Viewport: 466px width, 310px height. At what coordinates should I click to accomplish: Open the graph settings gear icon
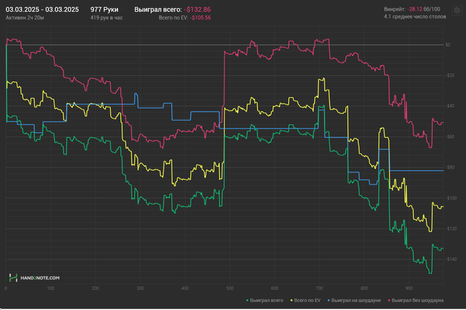(457, 11)
